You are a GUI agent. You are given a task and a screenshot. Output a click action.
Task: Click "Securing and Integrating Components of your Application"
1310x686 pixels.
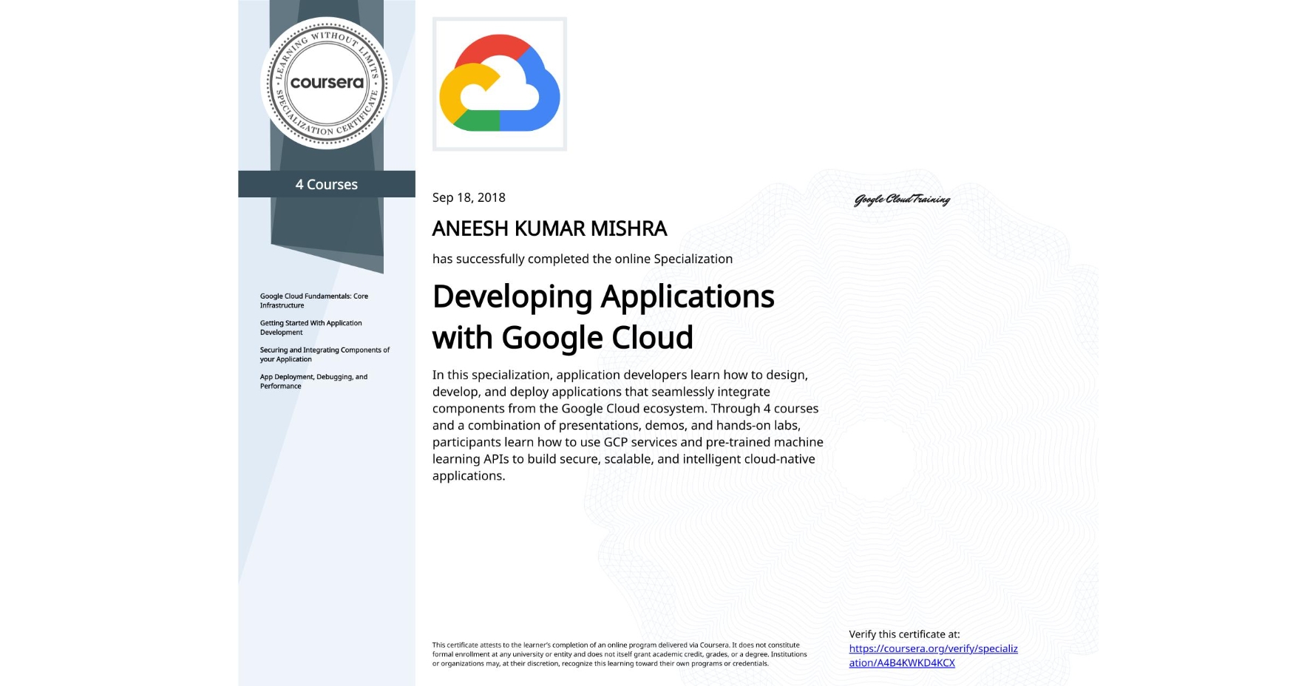[325, 355]
